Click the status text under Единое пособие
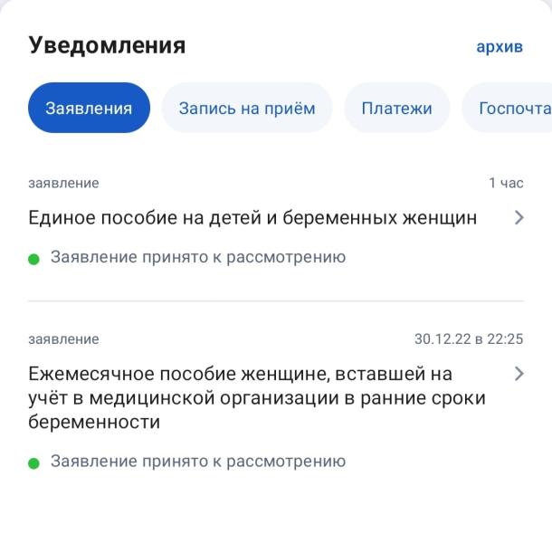Screen dimensions: 552x543 point(198,258)
